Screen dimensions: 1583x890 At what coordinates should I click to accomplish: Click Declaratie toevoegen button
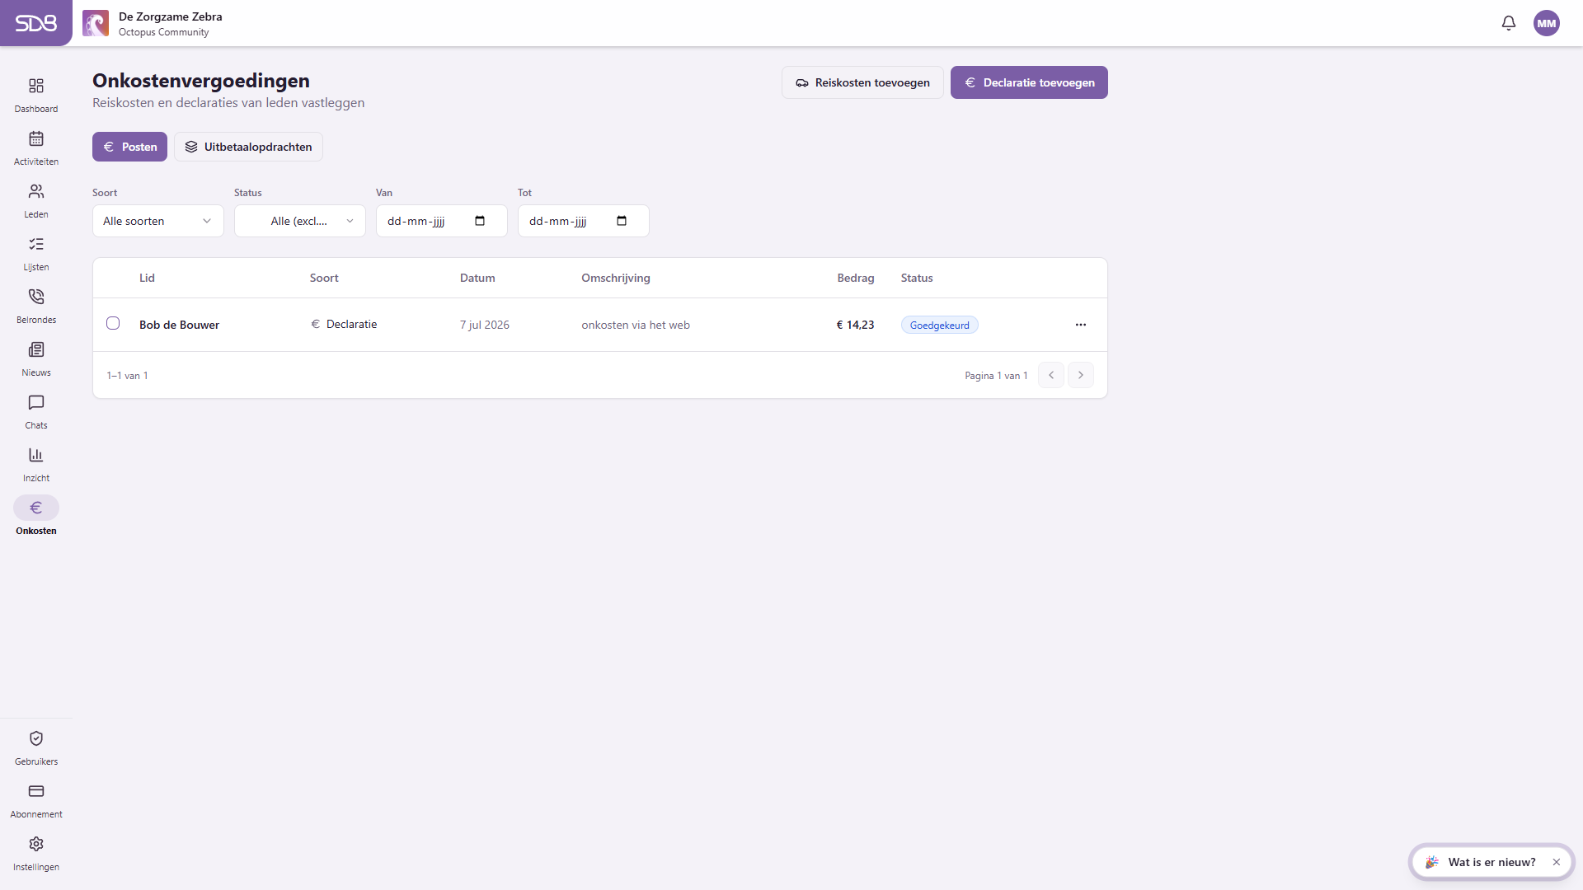pos(1029,82)
